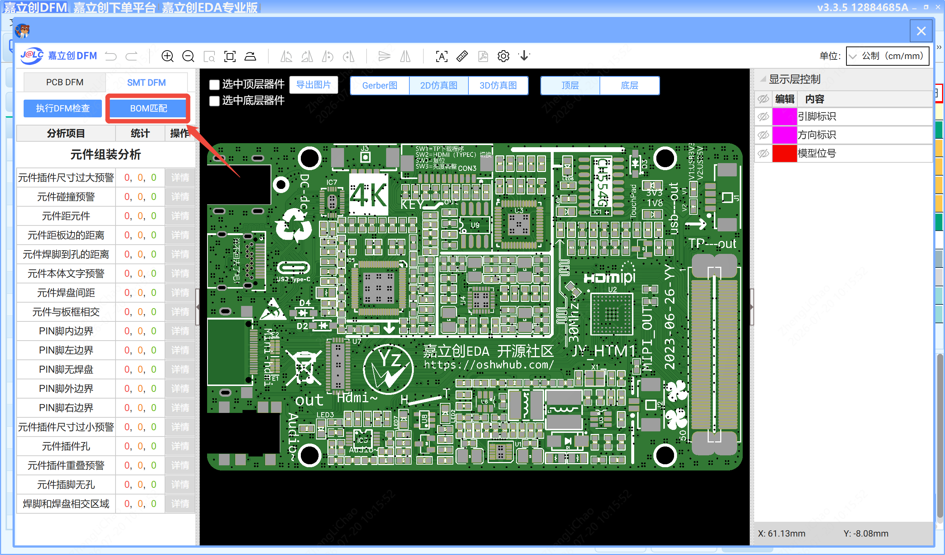Open 详情 for PIN脚无焊盘
This screenshot has width=945, height=555.
point(180,369)
